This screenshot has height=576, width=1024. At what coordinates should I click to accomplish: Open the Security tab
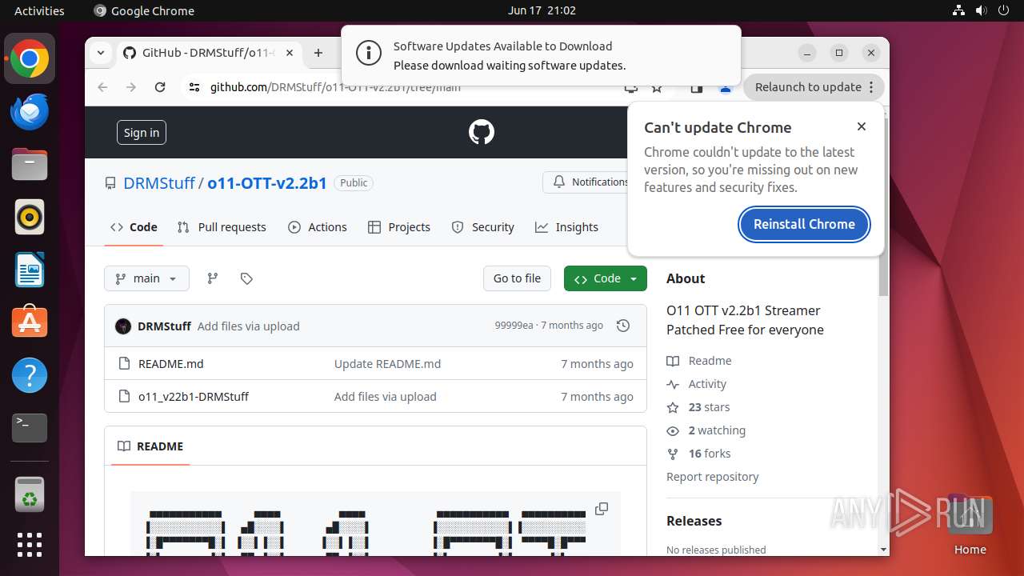point(482,227)
